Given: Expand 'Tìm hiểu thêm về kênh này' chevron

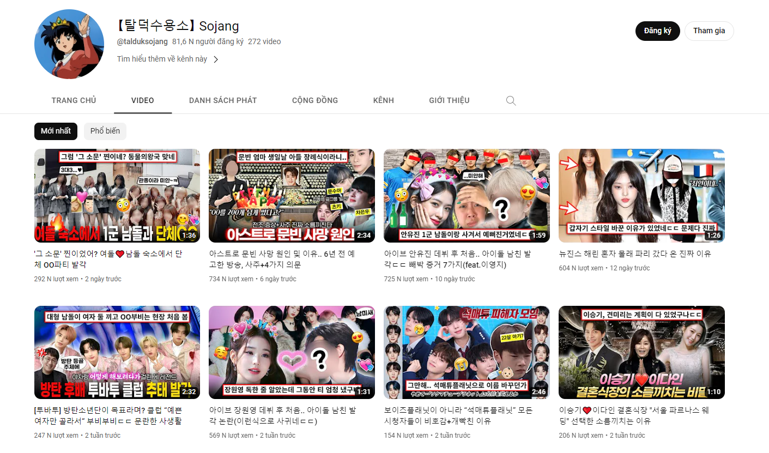Looking at the screenshot, I should 216,59.
